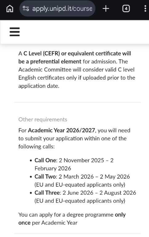Click the 'Call Three' bullet text

tap(47, 193)
